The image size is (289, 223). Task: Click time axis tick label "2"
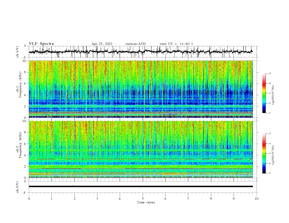74,199
